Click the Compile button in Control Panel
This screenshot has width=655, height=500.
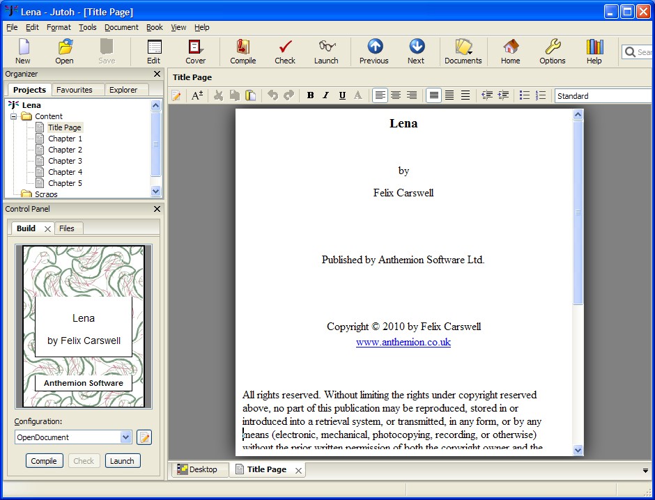(x=44, y=461)
